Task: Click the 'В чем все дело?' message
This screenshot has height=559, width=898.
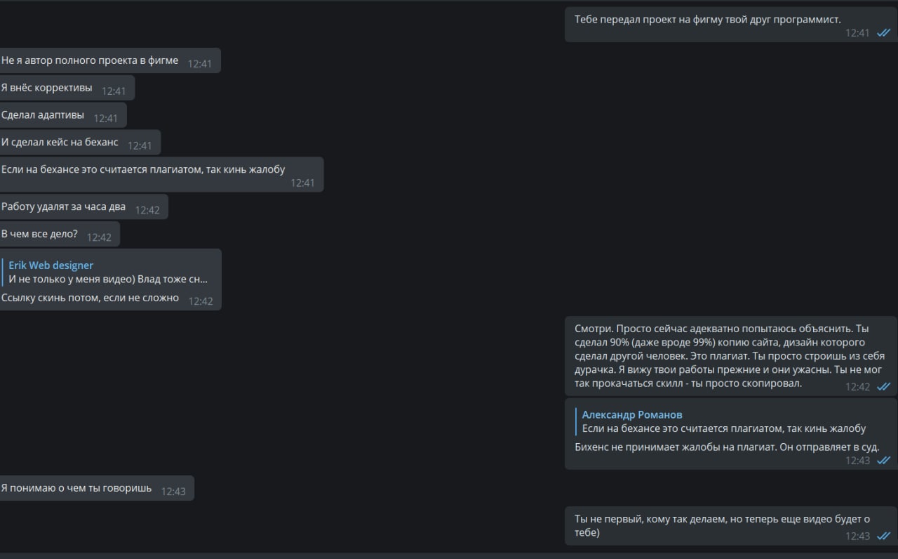Action: pyautogui.click(x=40, y=234)
